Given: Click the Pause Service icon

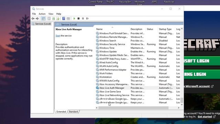Looking at the screenshot, I should point(83,18).
